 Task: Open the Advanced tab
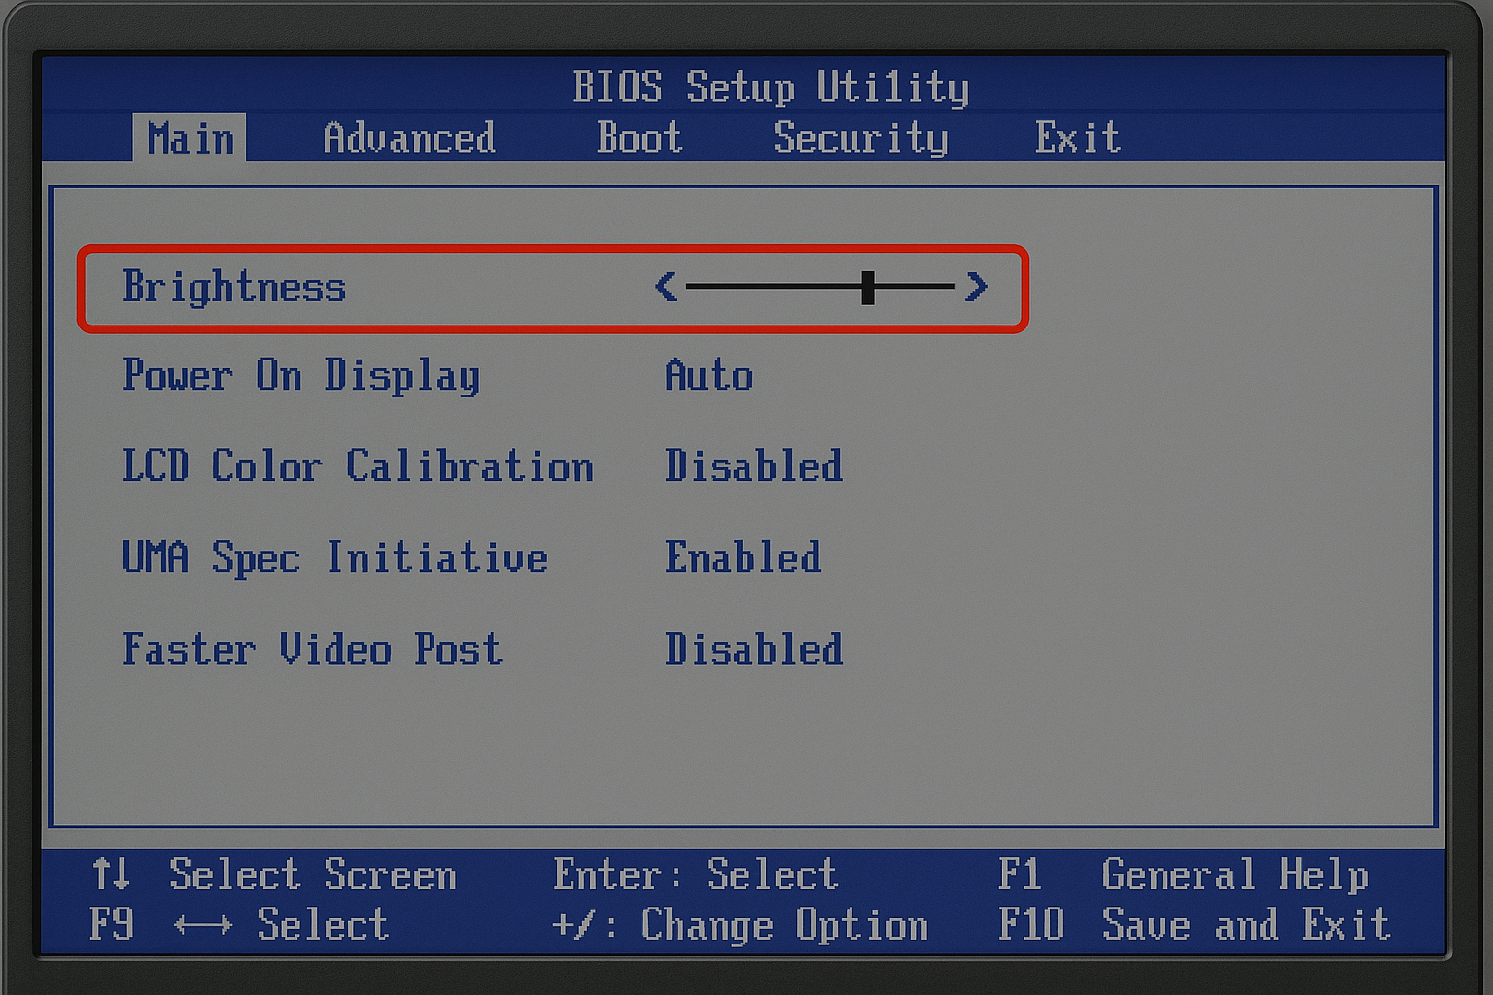point(409,138)
